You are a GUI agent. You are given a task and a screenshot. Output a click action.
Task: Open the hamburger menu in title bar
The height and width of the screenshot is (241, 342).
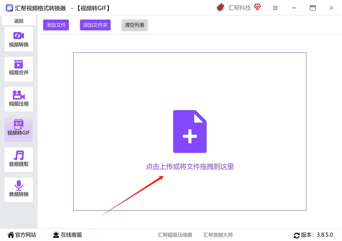pos(275,8)
